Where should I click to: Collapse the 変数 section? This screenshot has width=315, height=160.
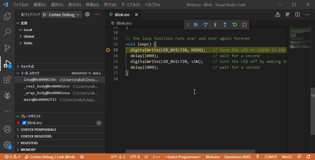pos(60,23)
